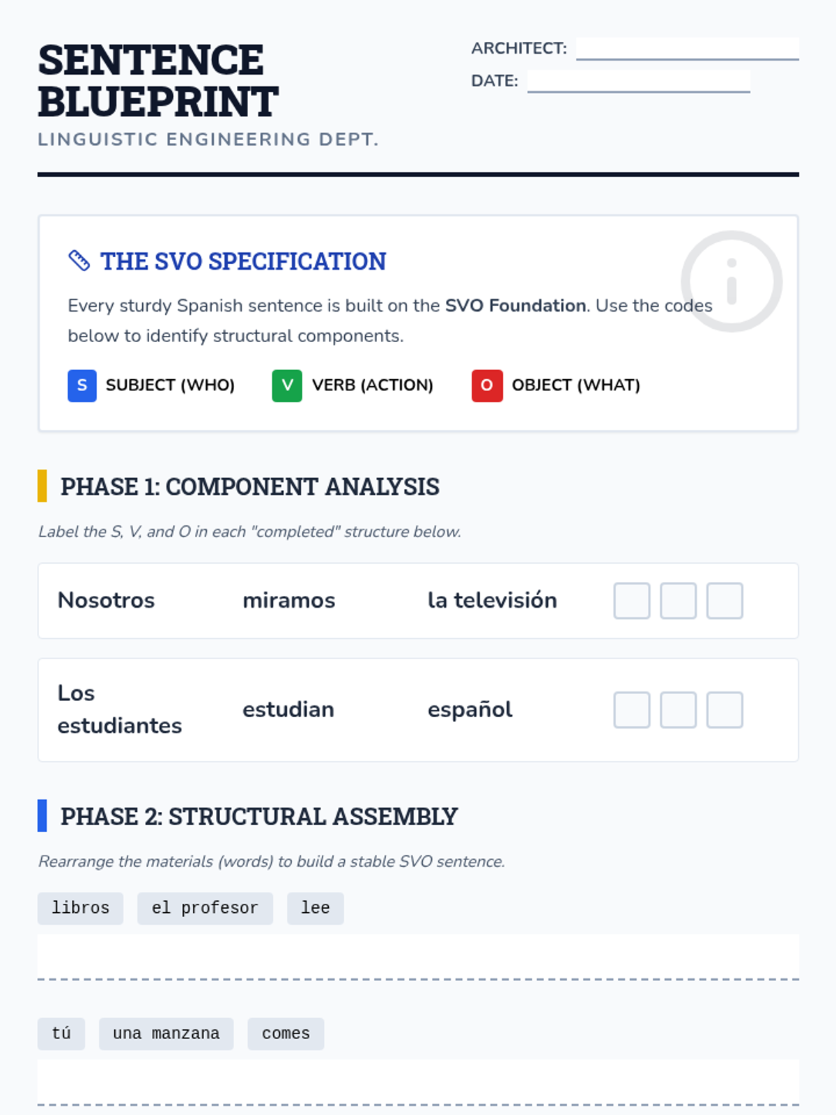836x1115 pixels.
Task: Click the word 'miramos' in first sentence
Action: 288,601
